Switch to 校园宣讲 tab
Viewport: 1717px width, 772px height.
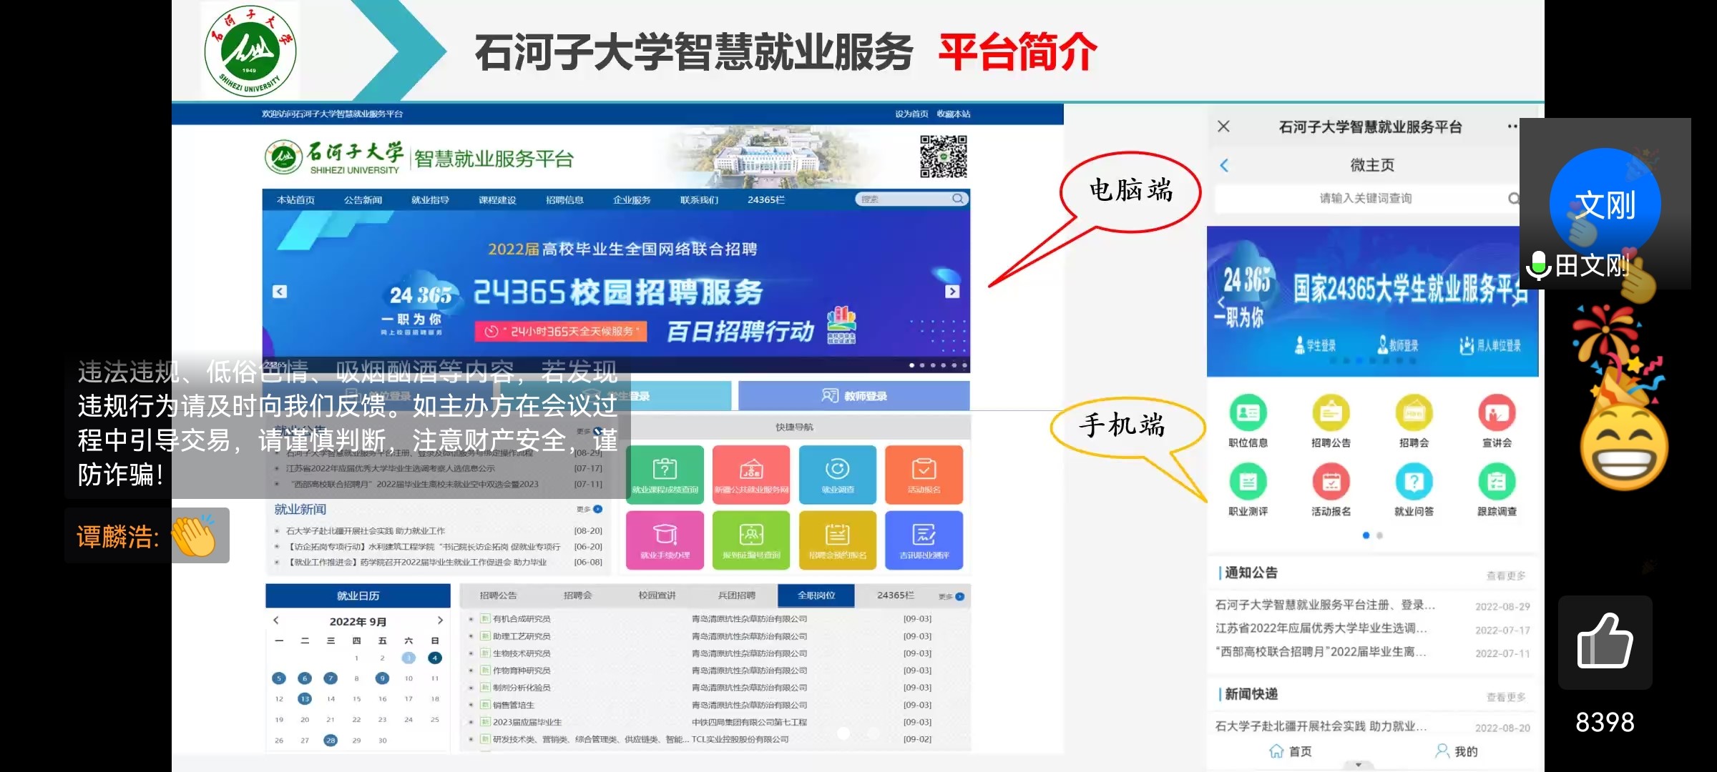(657, 595)
